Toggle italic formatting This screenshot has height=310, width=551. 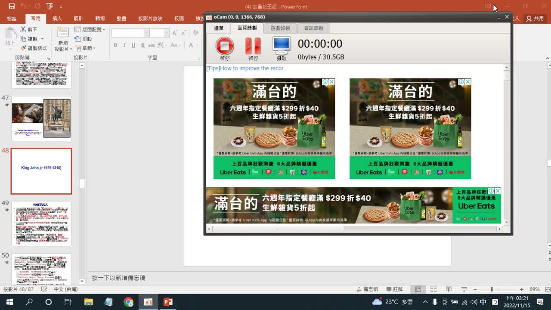pos(124,45)
